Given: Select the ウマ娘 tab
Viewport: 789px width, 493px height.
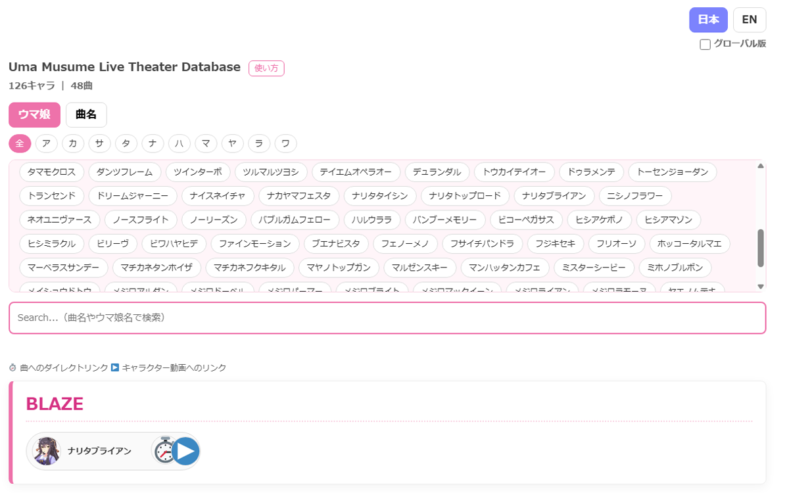Looking at the screenshot, I should tap(34, 114).
